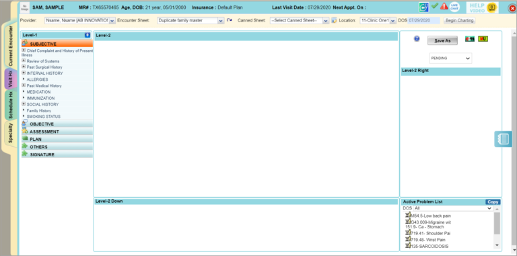Click the PLAN section icon
Screen dimensions: 517x256
pyautogui.click(x=25, y=139)
